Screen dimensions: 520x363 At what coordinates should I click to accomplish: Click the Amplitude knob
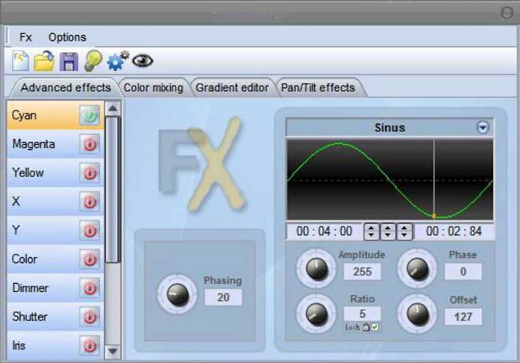click(x=317, y=269)
